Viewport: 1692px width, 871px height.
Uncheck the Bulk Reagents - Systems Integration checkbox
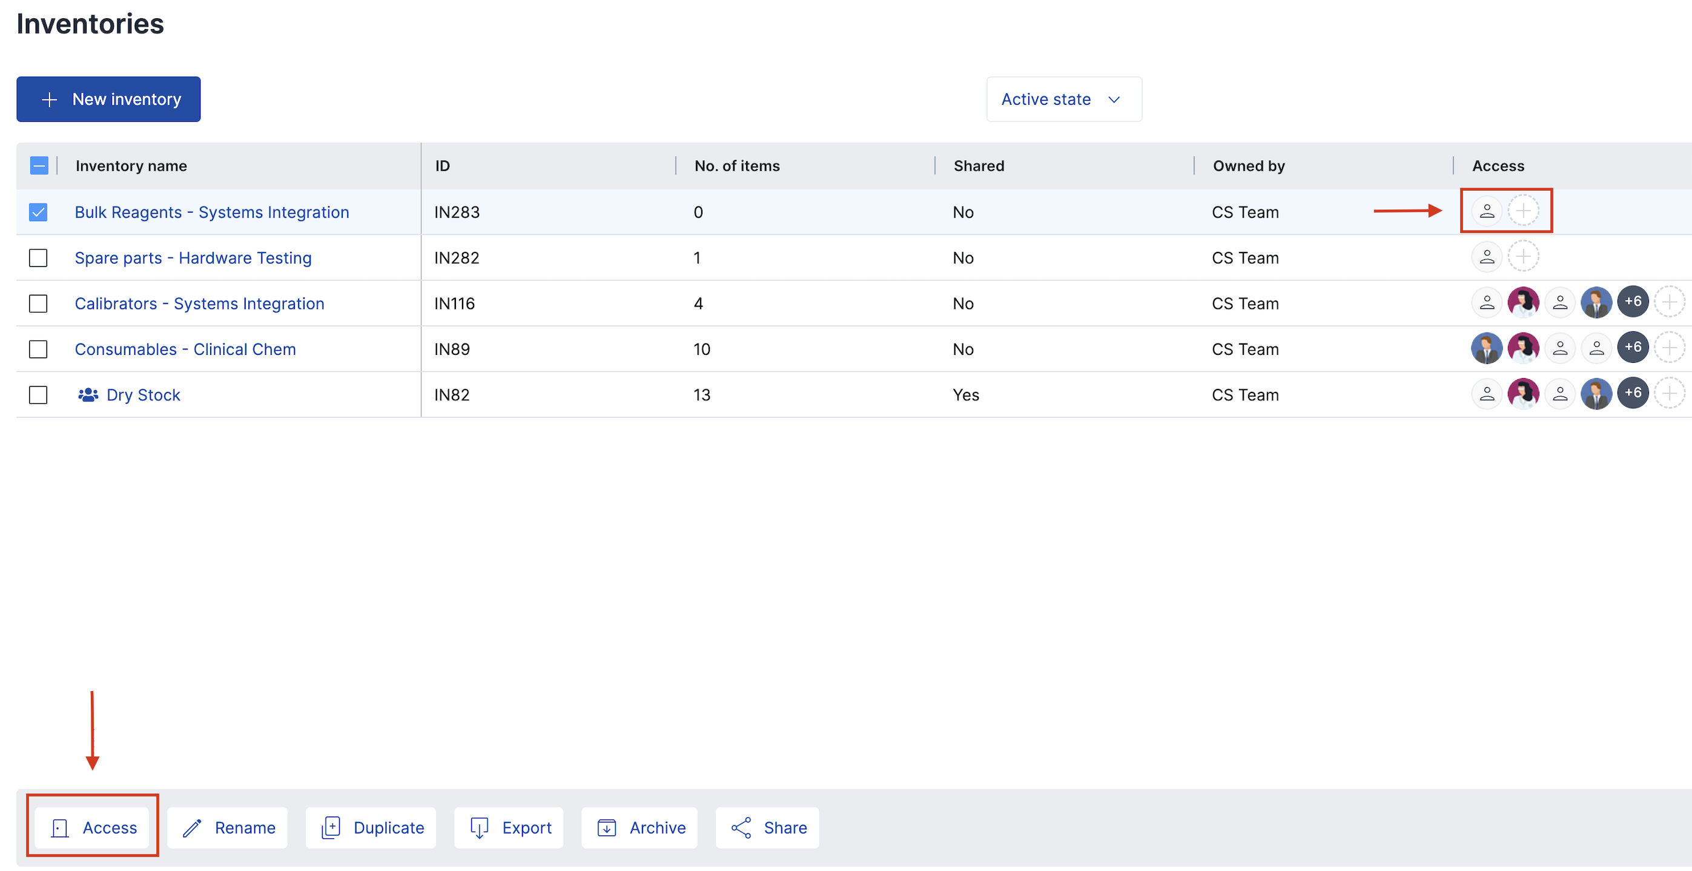(x=39, y=211)
